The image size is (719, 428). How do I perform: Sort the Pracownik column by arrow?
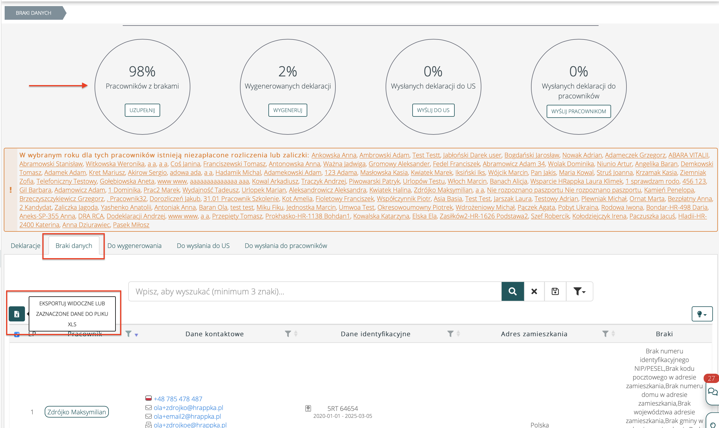pos(136,335)
